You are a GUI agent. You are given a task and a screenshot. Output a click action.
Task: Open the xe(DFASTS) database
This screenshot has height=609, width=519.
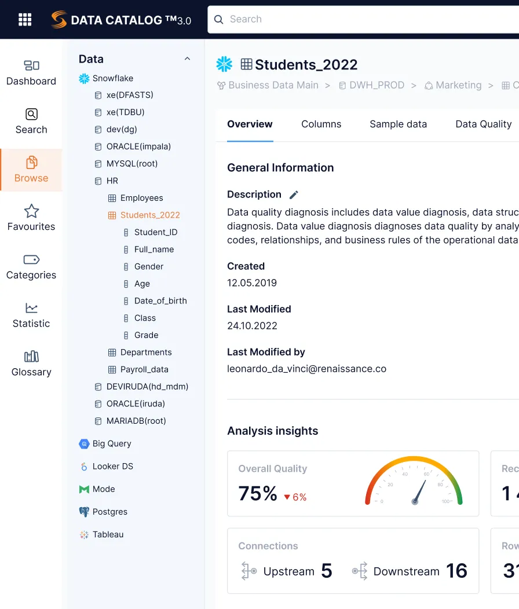pos(123,95)
